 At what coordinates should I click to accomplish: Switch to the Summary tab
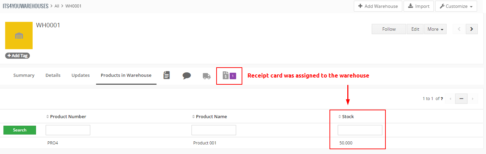pyautogui.click(x=24, y=75)
